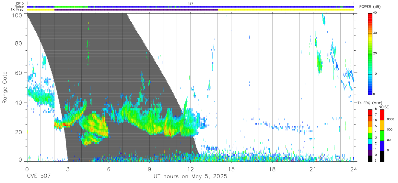Screen dimensions: 398x183
Task: Click the x-axis tick label 24
Action: [x=354, y=169]
